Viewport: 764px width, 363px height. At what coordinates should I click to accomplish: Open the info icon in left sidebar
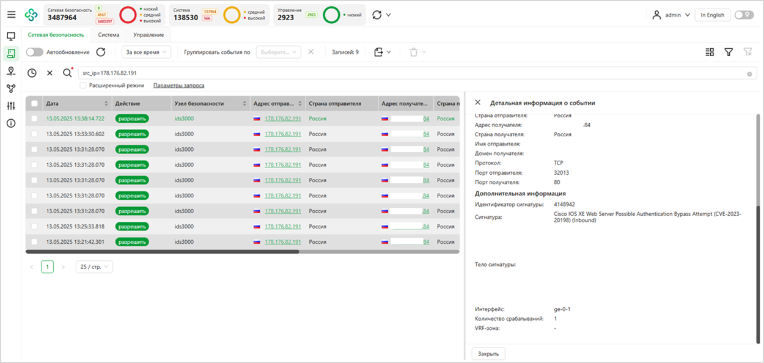point(11,123)
